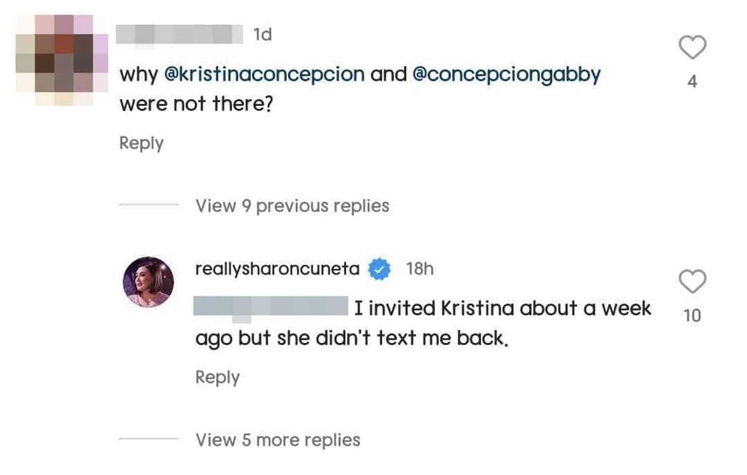Open reallysharoncuneta's profile avatar
Image resolution: width=747 pixels, height=475 pixels.
coord(148,282)
